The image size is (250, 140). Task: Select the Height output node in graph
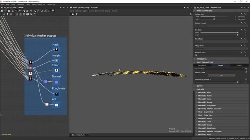pos(56,61)
